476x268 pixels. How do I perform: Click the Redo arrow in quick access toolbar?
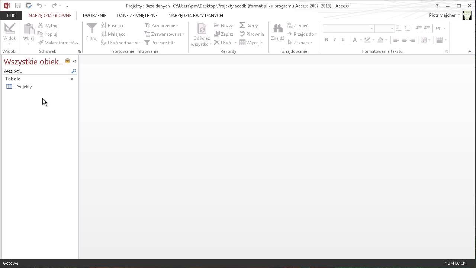[x=54, y=6]
